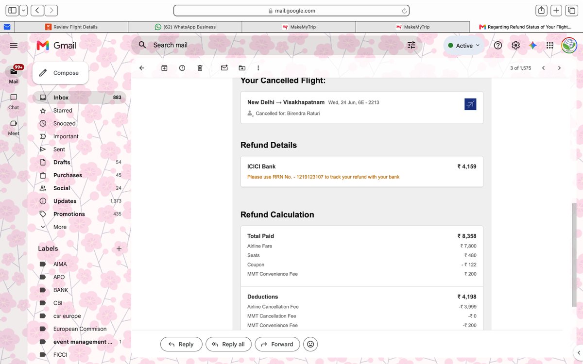Screen dimensions: 583x364
Task: Add an emoji reaction with smiley icon
Action: 310,344
